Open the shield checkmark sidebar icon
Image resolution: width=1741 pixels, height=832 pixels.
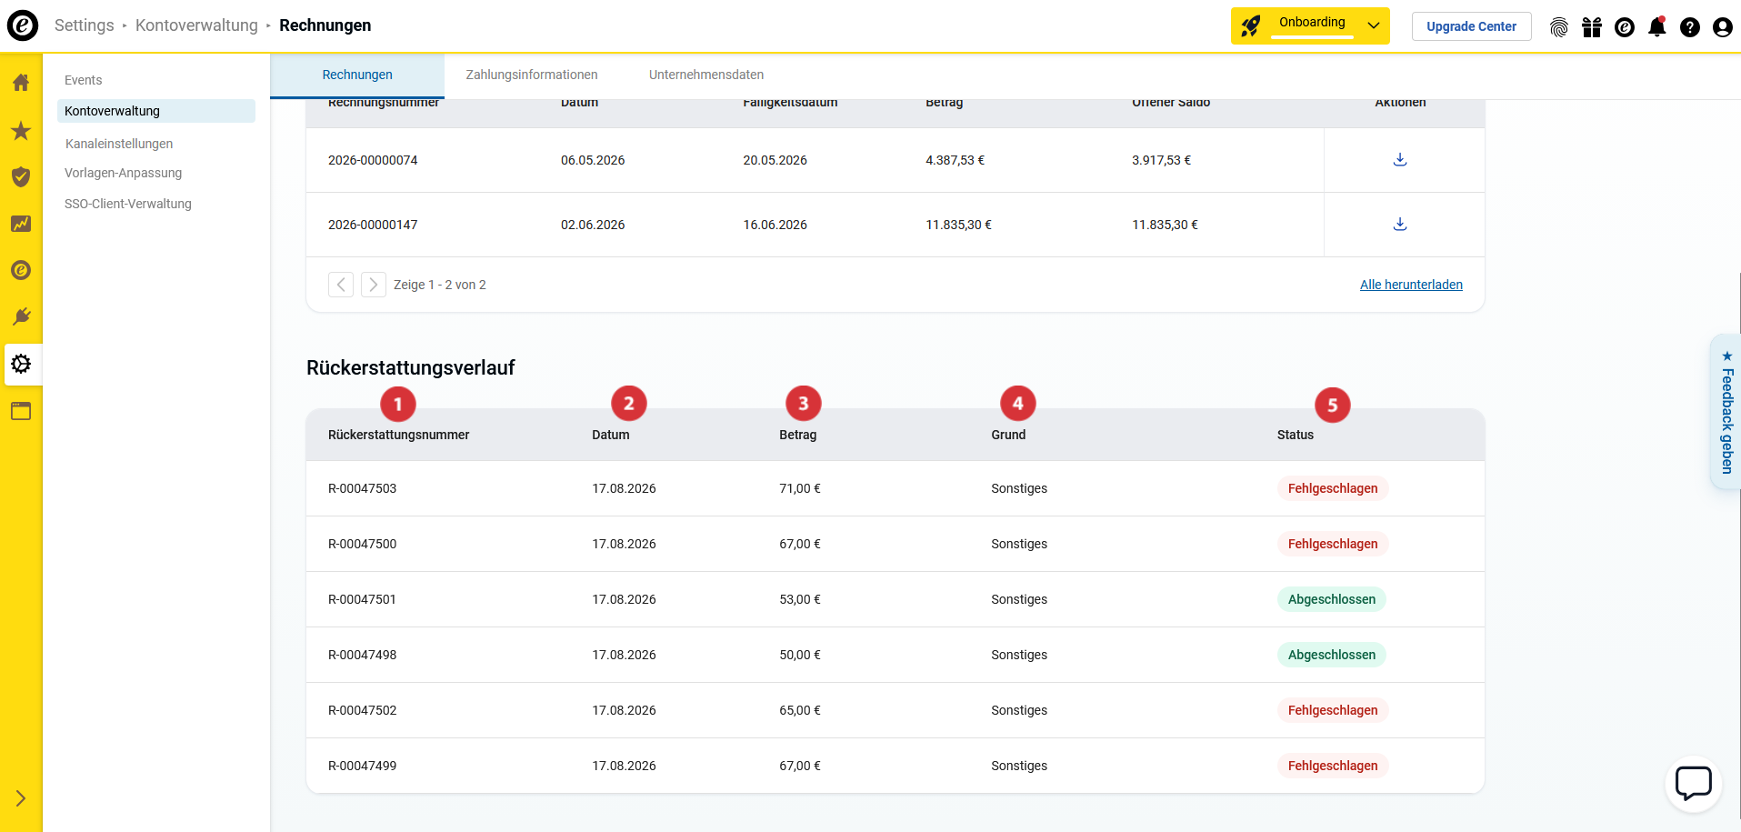21,176
